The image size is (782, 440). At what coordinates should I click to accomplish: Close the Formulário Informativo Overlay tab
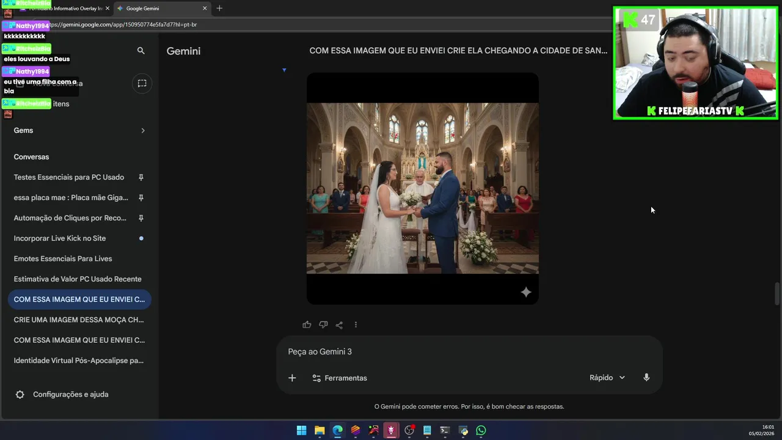(107, 9)
